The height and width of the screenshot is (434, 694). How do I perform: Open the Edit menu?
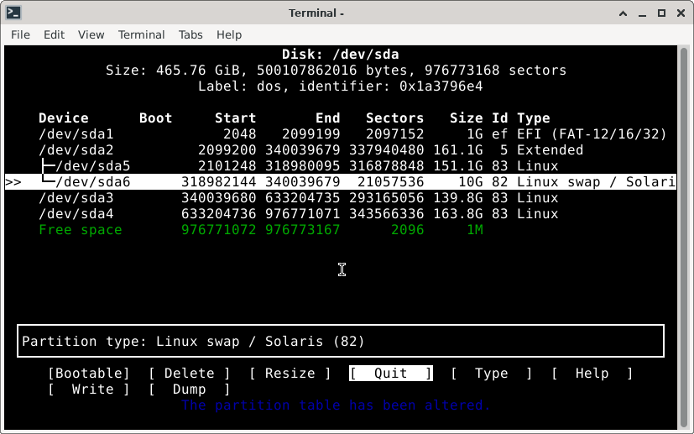54,34
